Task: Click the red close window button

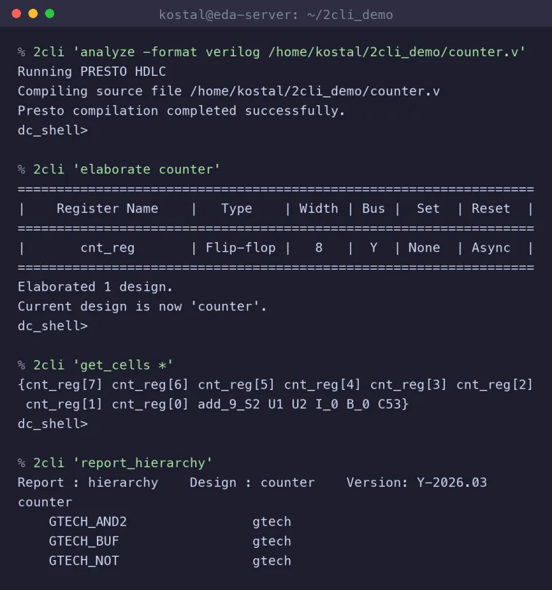Action: (16, 14)
